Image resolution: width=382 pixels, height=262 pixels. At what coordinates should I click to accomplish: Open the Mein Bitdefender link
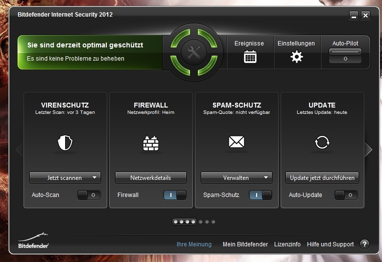[245, 244]
